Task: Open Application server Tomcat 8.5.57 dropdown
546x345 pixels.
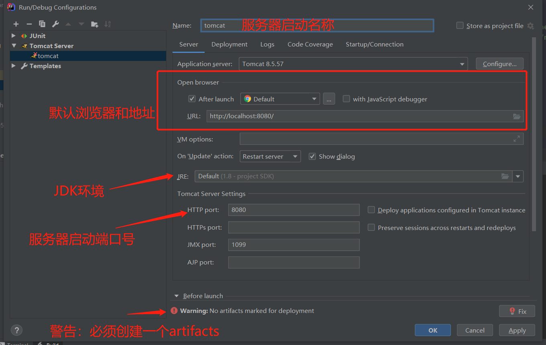Action: [353, 64]
